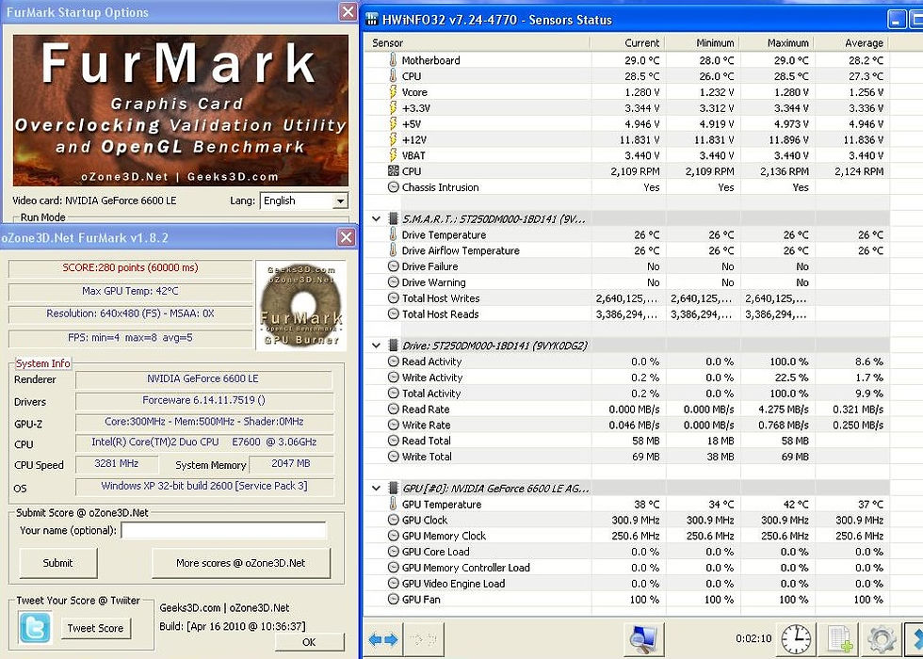The height and width of the screenshot is (659, 923).
Task: Click the lightning icon next to VBAT
Action: pos(393,155)
